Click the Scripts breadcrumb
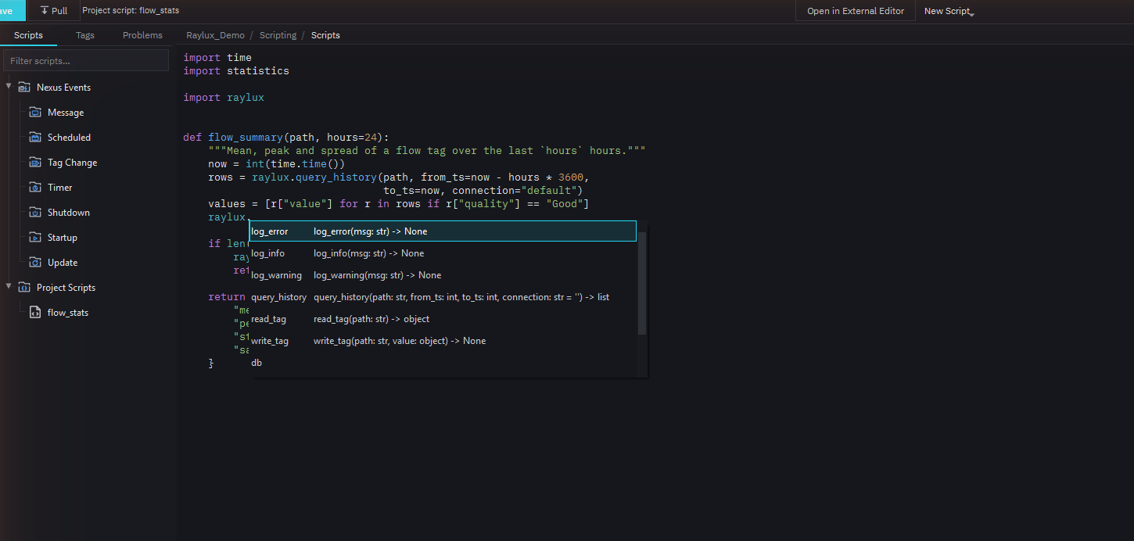This screenshot has height=541, width=1134. [x=325, y=35]
